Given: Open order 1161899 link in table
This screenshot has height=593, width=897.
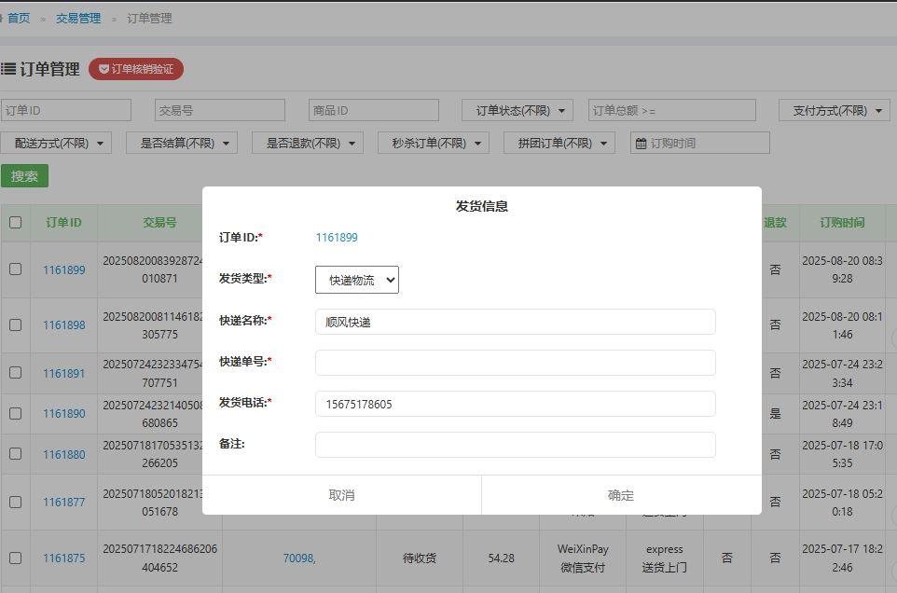Looking at the screenshot, I should tap(64, 269).
